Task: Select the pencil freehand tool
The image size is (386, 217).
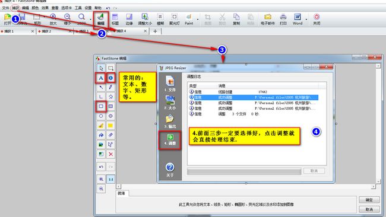Action: (110, 87)
